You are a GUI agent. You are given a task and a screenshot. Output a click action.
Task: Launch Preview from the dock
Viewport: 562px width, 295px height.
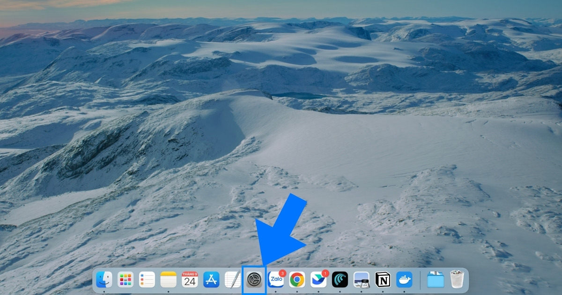point(361,280)
